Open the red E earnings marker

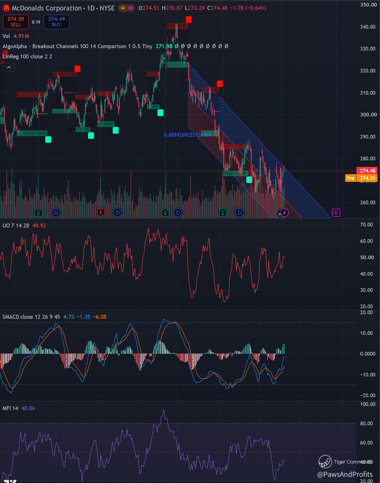101,212
